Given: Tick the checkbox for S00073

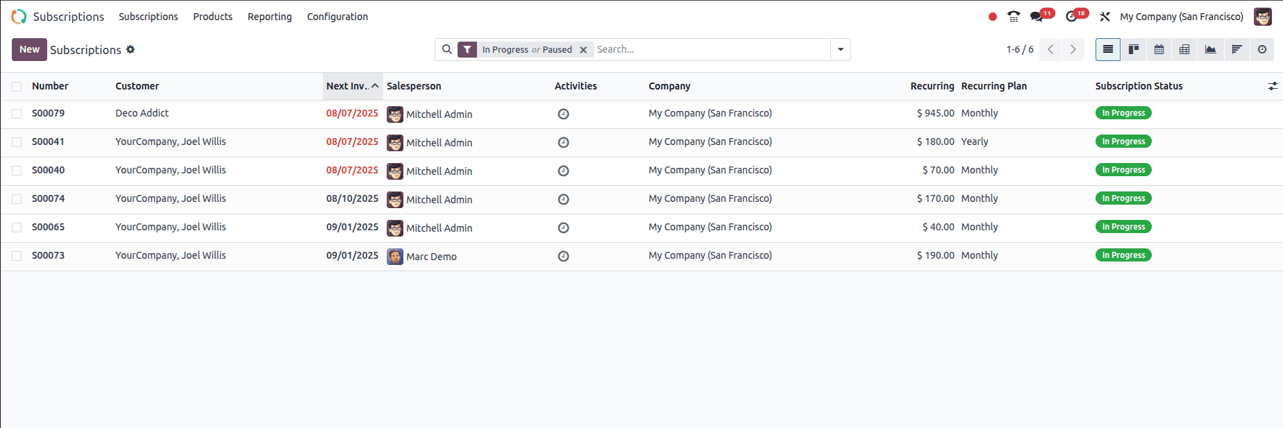Looking at the screenshot, I should (17, 256).
